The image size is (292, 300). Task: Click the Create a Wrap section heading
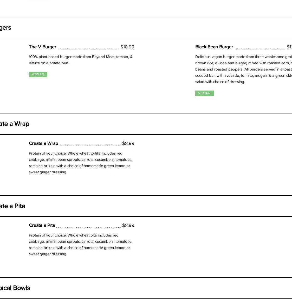point(15,124)
